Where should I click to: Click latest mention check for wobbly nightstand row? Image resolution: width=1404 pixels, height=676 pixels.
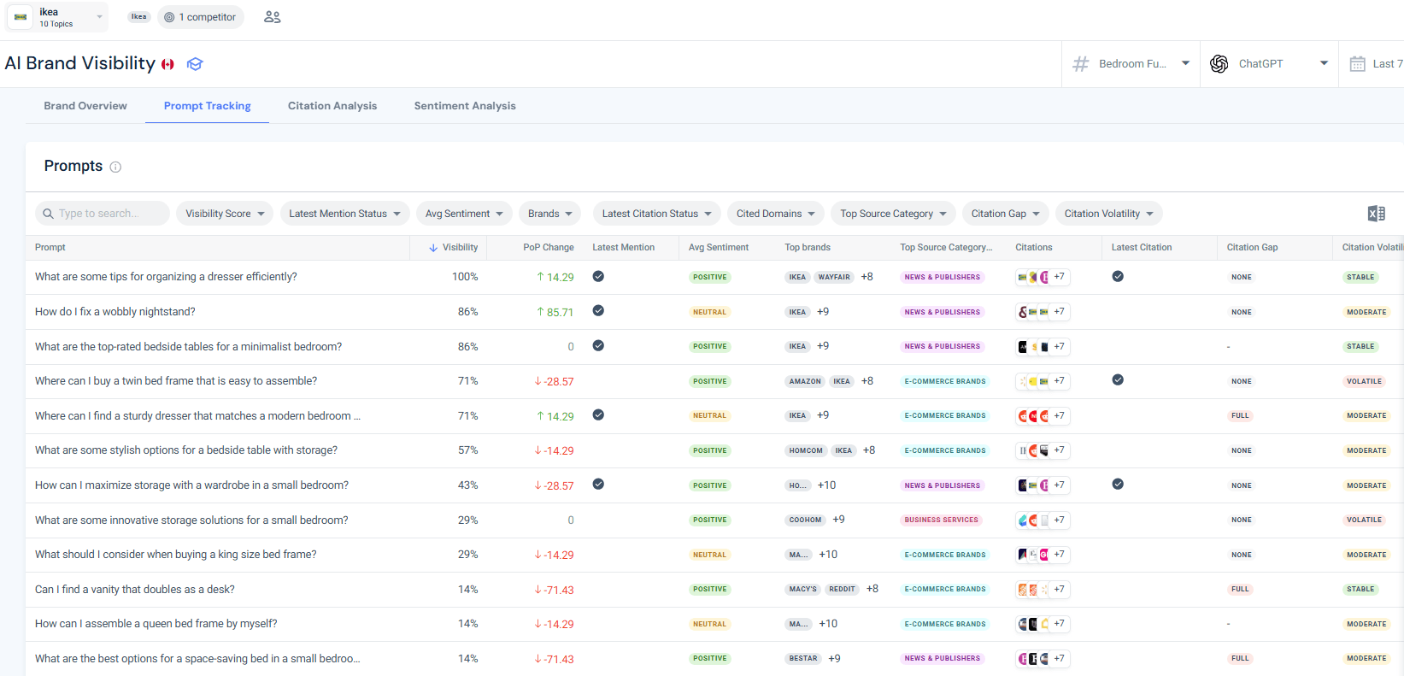[x=598, y=310]
